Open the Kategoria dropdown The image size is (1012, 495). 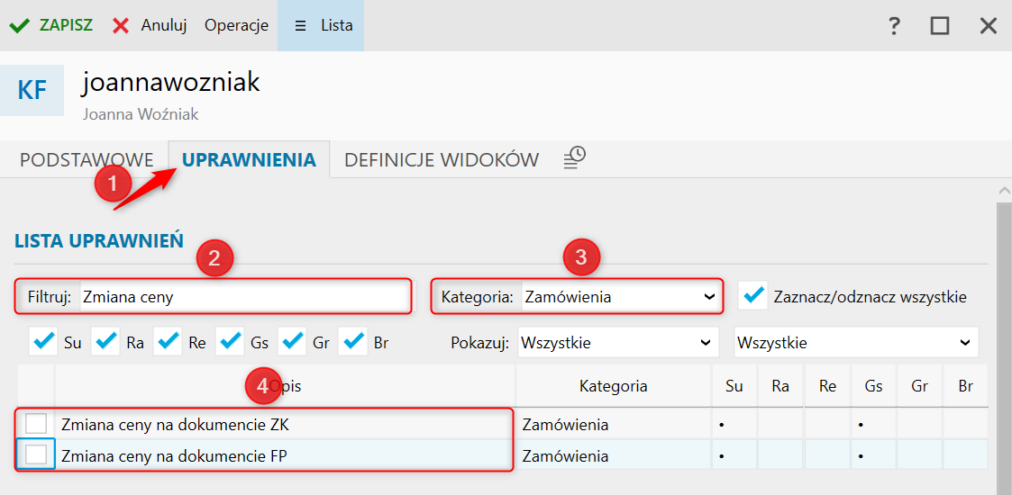621,296
